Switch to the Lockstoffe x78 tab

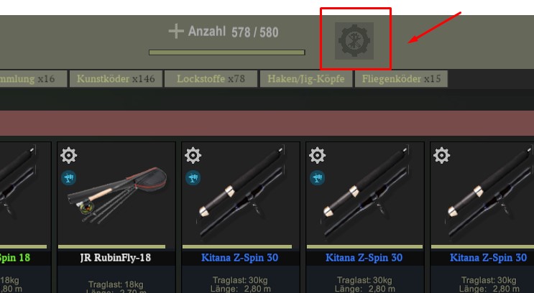tap(211, 79)
